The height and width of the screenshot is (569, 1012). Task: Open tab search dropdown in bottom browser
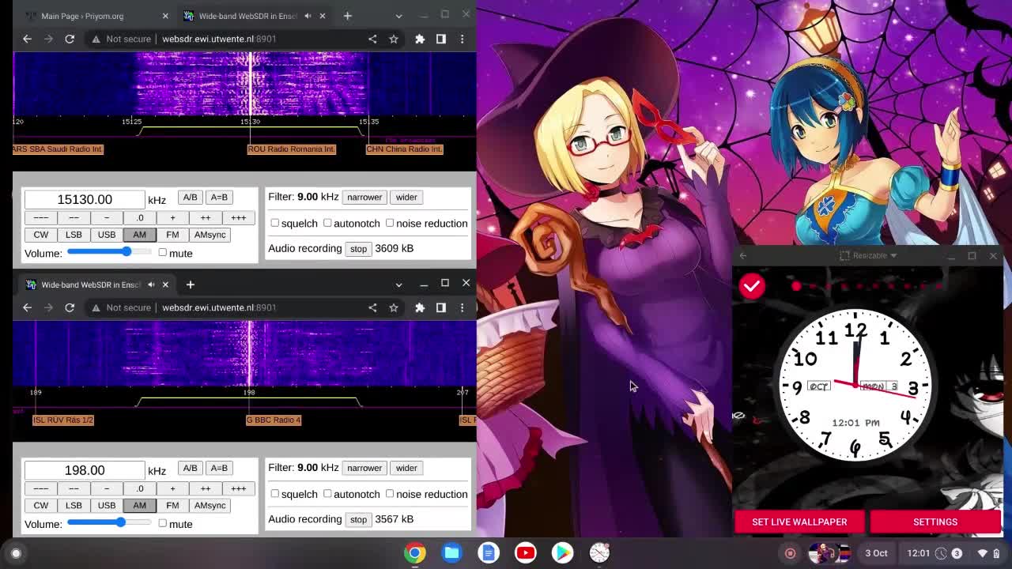pos(398,284)
